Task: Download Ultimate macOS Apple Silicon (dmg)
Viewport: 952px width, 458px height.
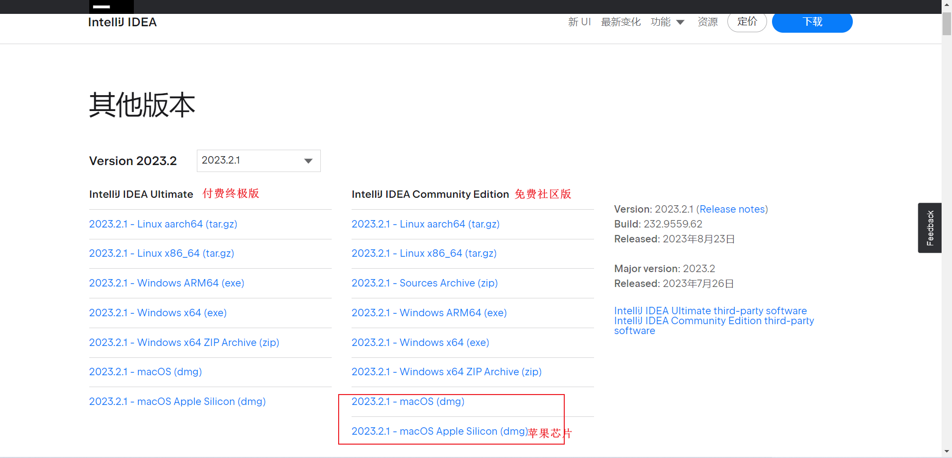Action: (178, 401)
